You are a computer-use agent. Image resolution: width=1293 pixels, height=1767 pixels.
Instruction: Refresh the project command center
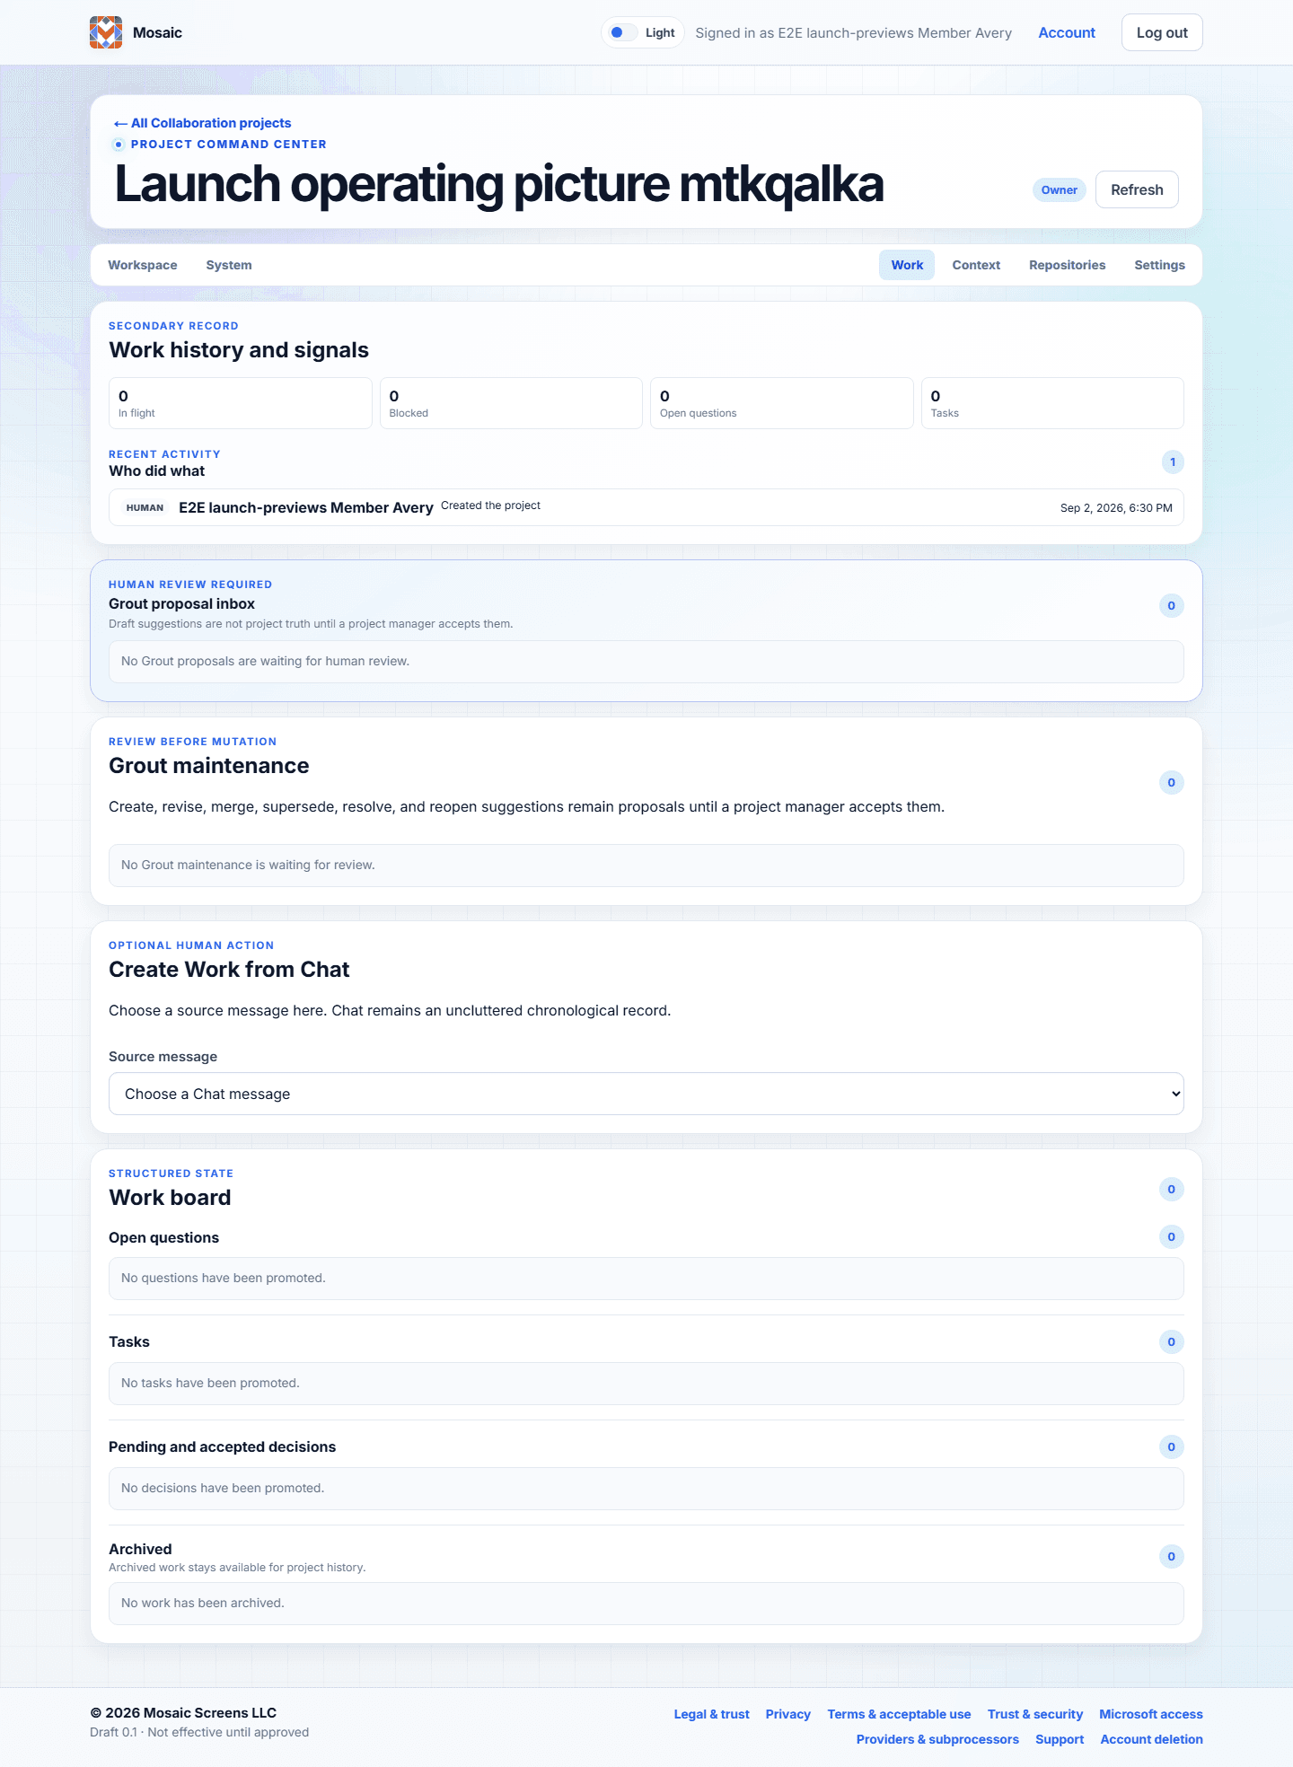pos(1137,189)
